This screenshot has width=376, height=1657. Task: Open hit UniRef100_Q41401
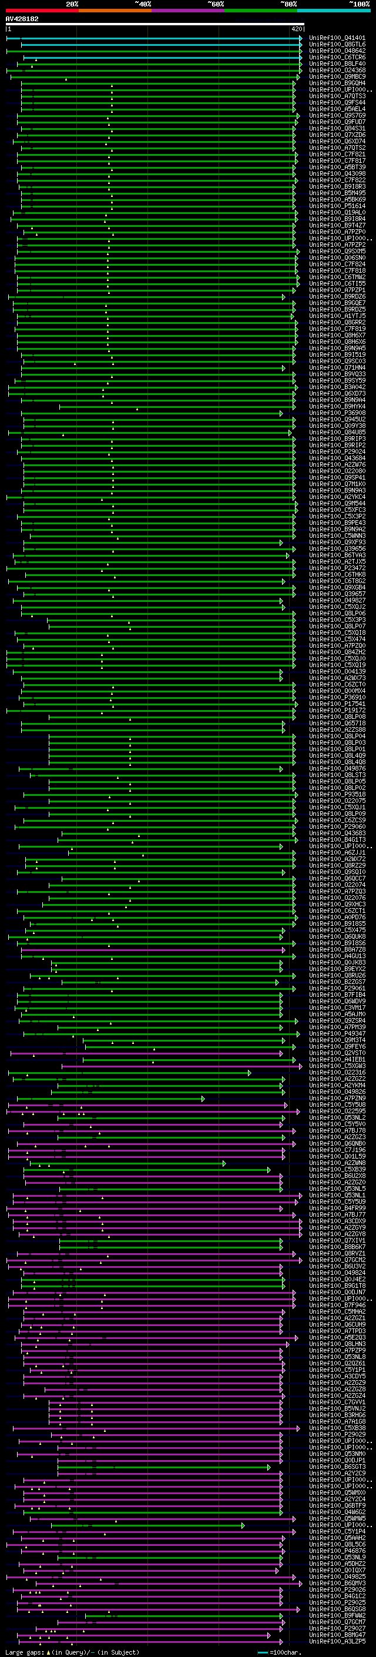click(x=337, y=38)
